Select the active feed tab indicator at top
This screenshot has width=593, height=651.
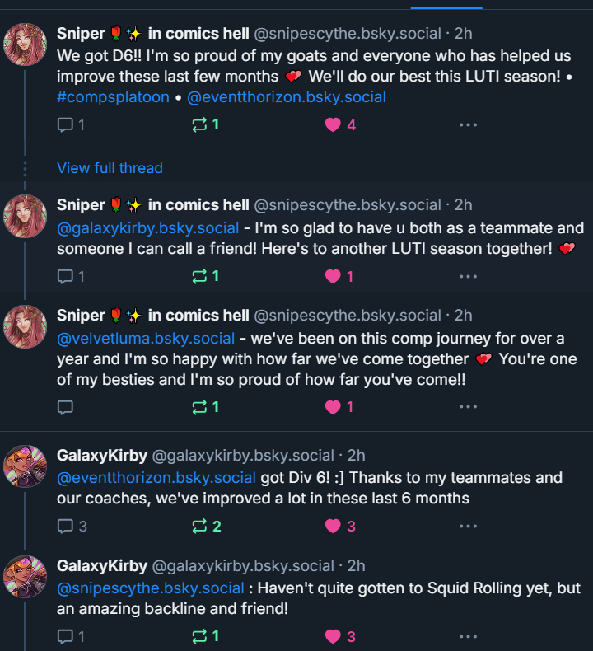tap(446, 5)
